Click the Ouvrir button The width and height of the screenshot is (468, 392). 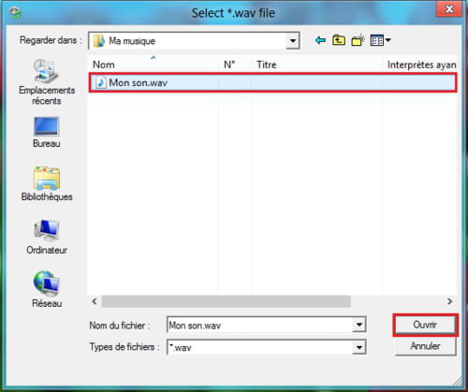pyautogui.click(x=425, y=325)
